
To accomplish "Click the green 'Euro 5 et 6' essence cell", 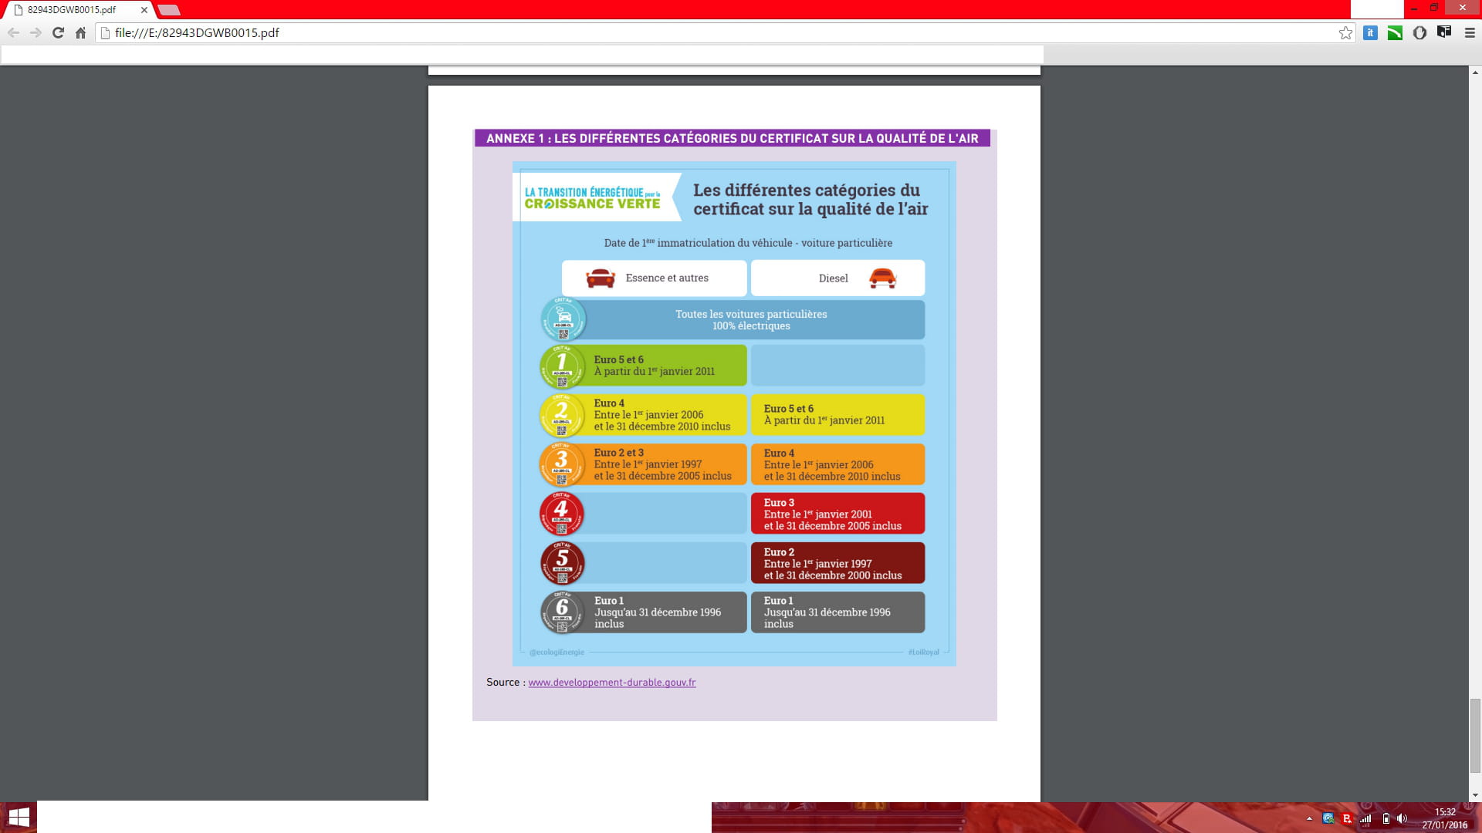I will pyautogui.click(x=662, y=366).
